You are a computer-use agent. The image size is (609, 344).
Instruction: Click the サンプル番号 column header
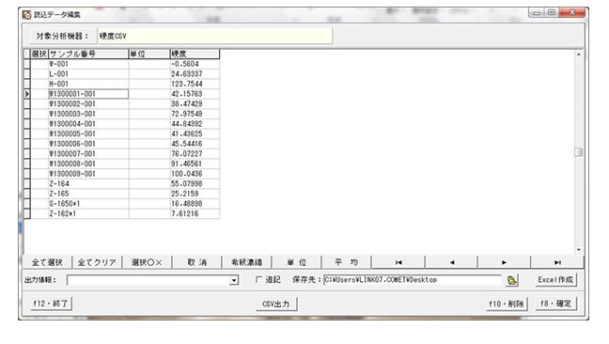88,54
